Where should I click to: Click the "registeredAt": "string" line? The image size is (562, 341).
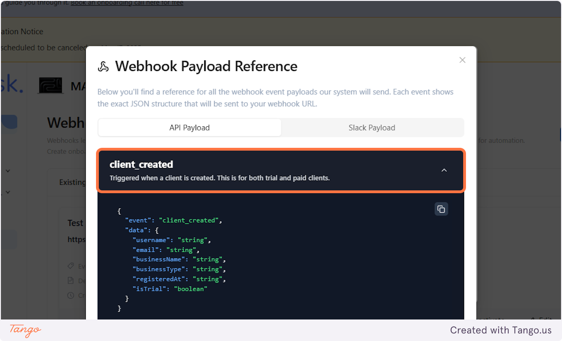pyautogui.click(x=179, y=279)
